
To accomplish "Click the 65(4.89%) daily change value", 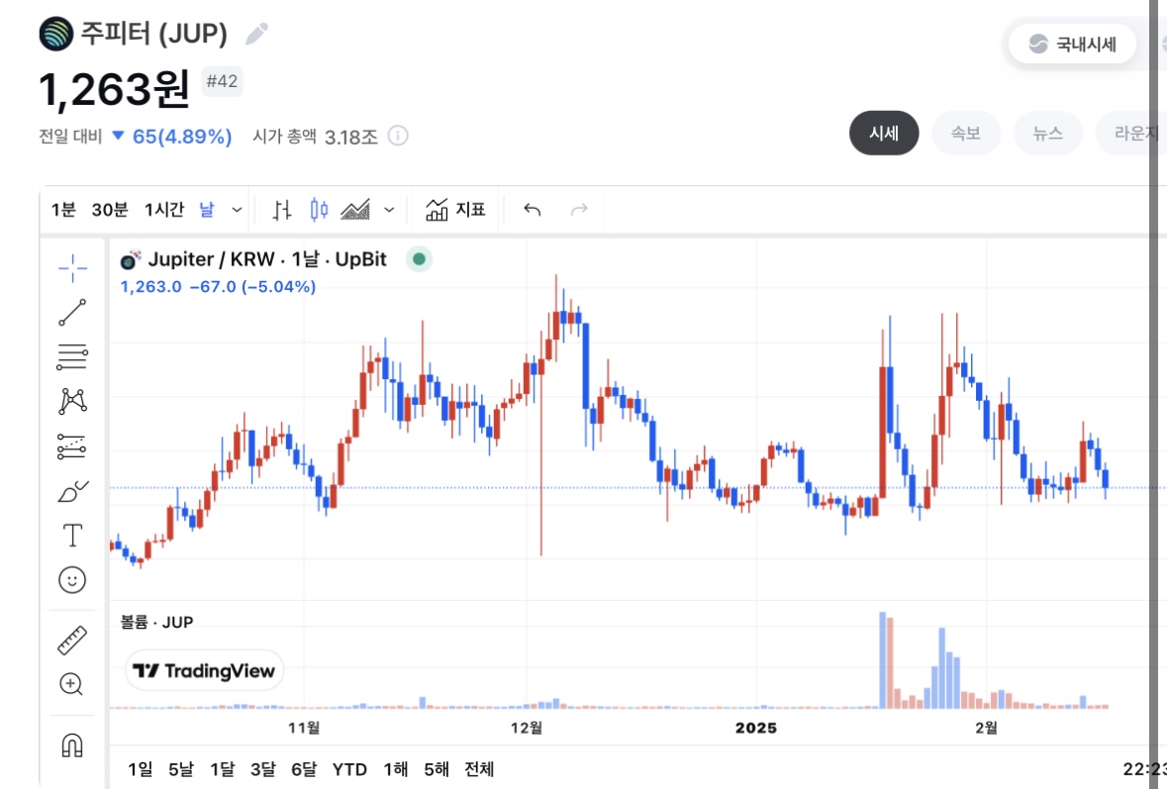I will 182,137.
